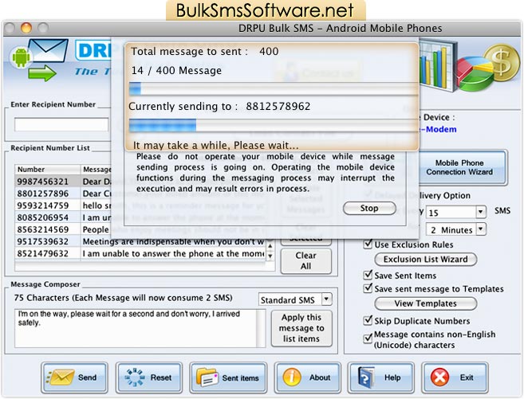Toggle non-English Unicode characters checkbox
The width and height of the screenshot is (524, 399).
coord(368,338)
